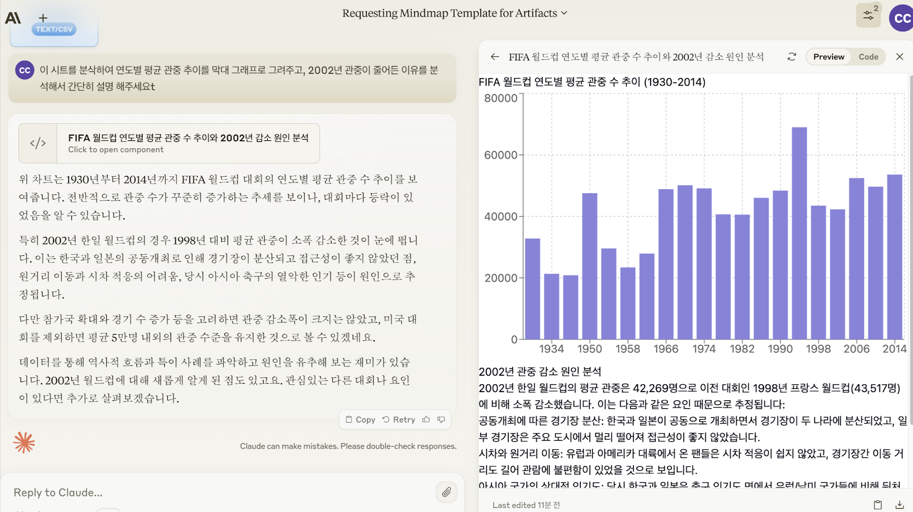913x512 pixels.
Task: Refresh the artifact preview
Action: pos(791,56)
